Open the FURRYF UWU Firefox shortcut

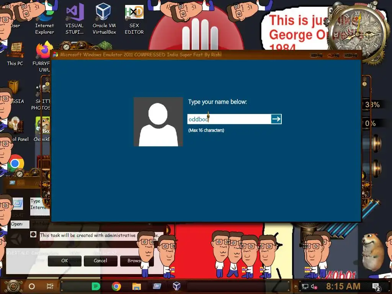point(44,56)
